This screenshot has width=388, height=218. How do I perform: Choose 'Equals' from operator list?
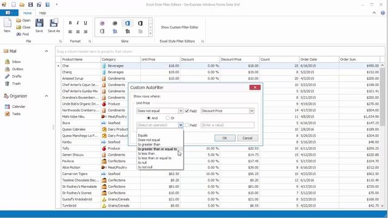pos(143,136)
